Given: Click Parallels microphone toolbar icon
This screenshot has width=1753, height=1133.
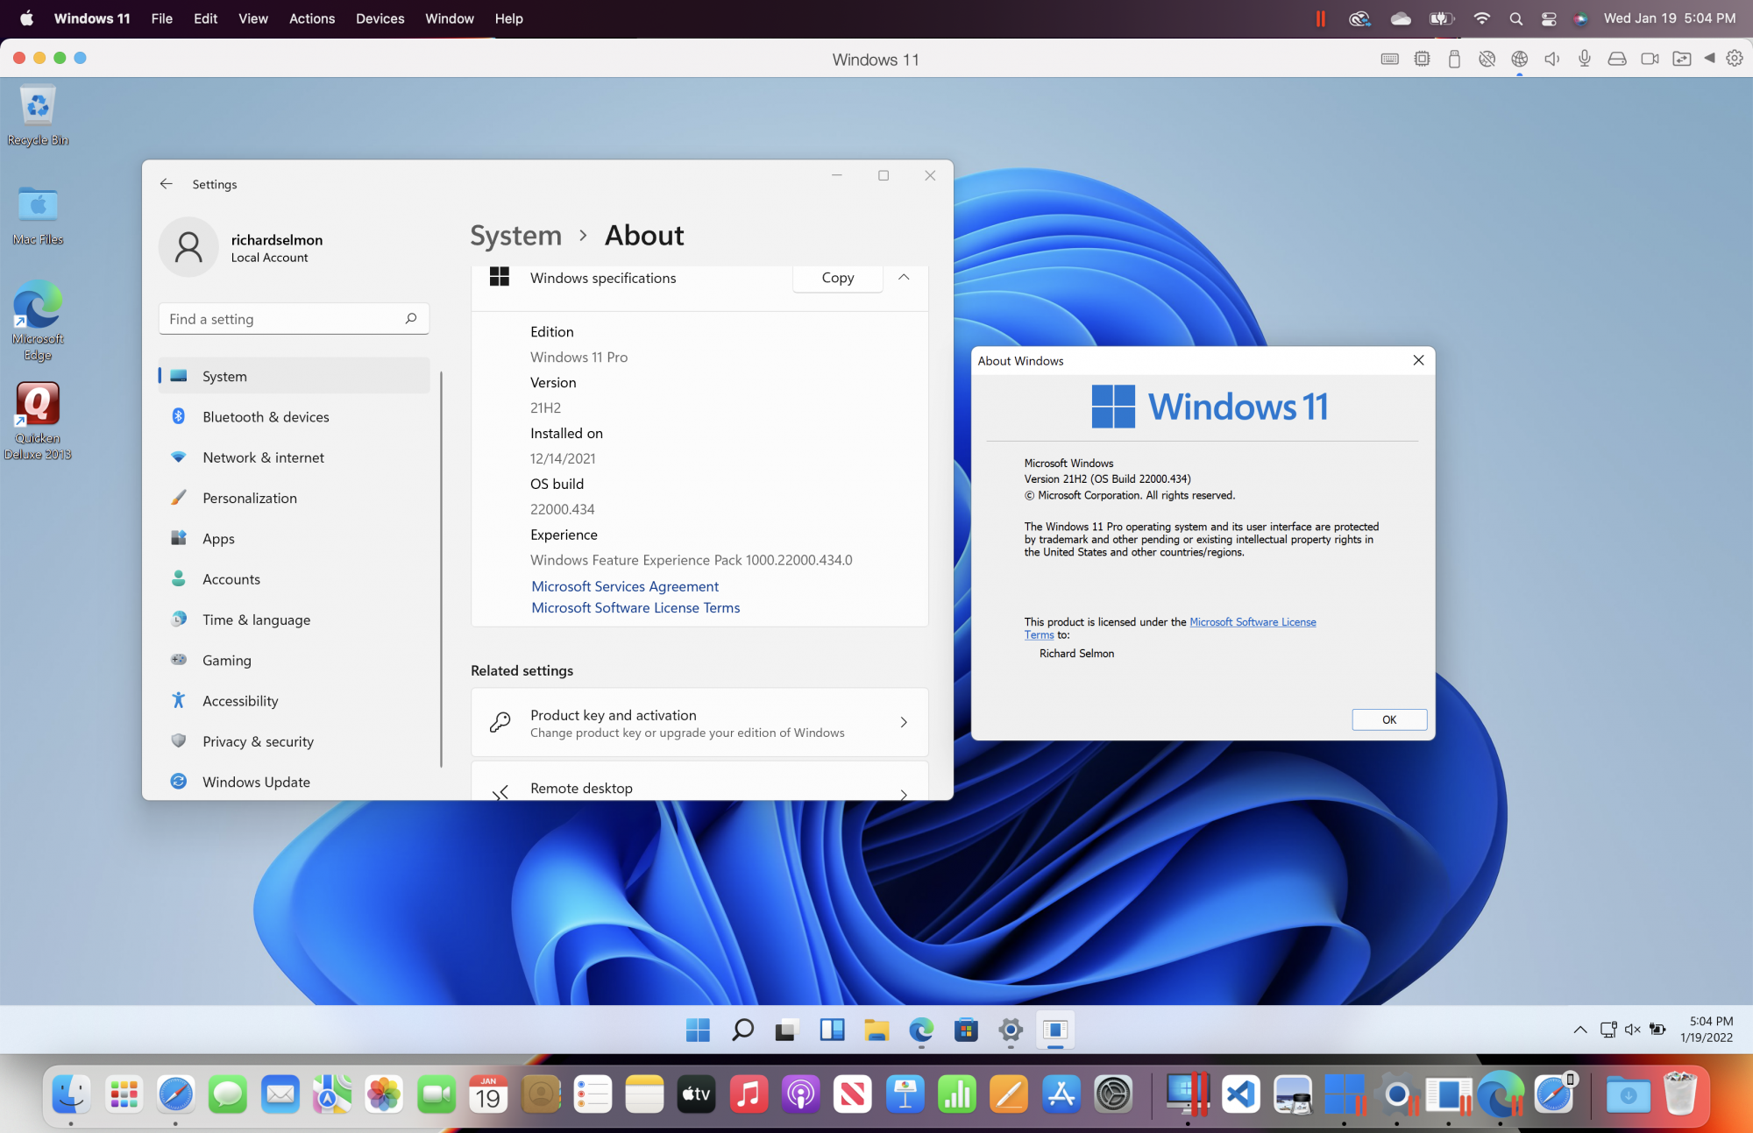Looking at the screenshot, I should tap(1585, 59).
